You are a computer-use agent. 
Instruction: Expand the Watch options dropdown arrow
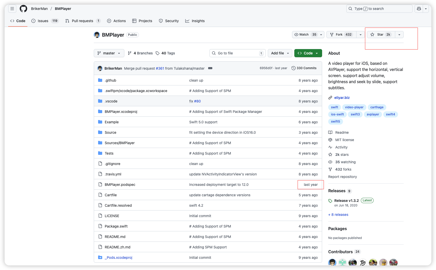tap(321, 35)
